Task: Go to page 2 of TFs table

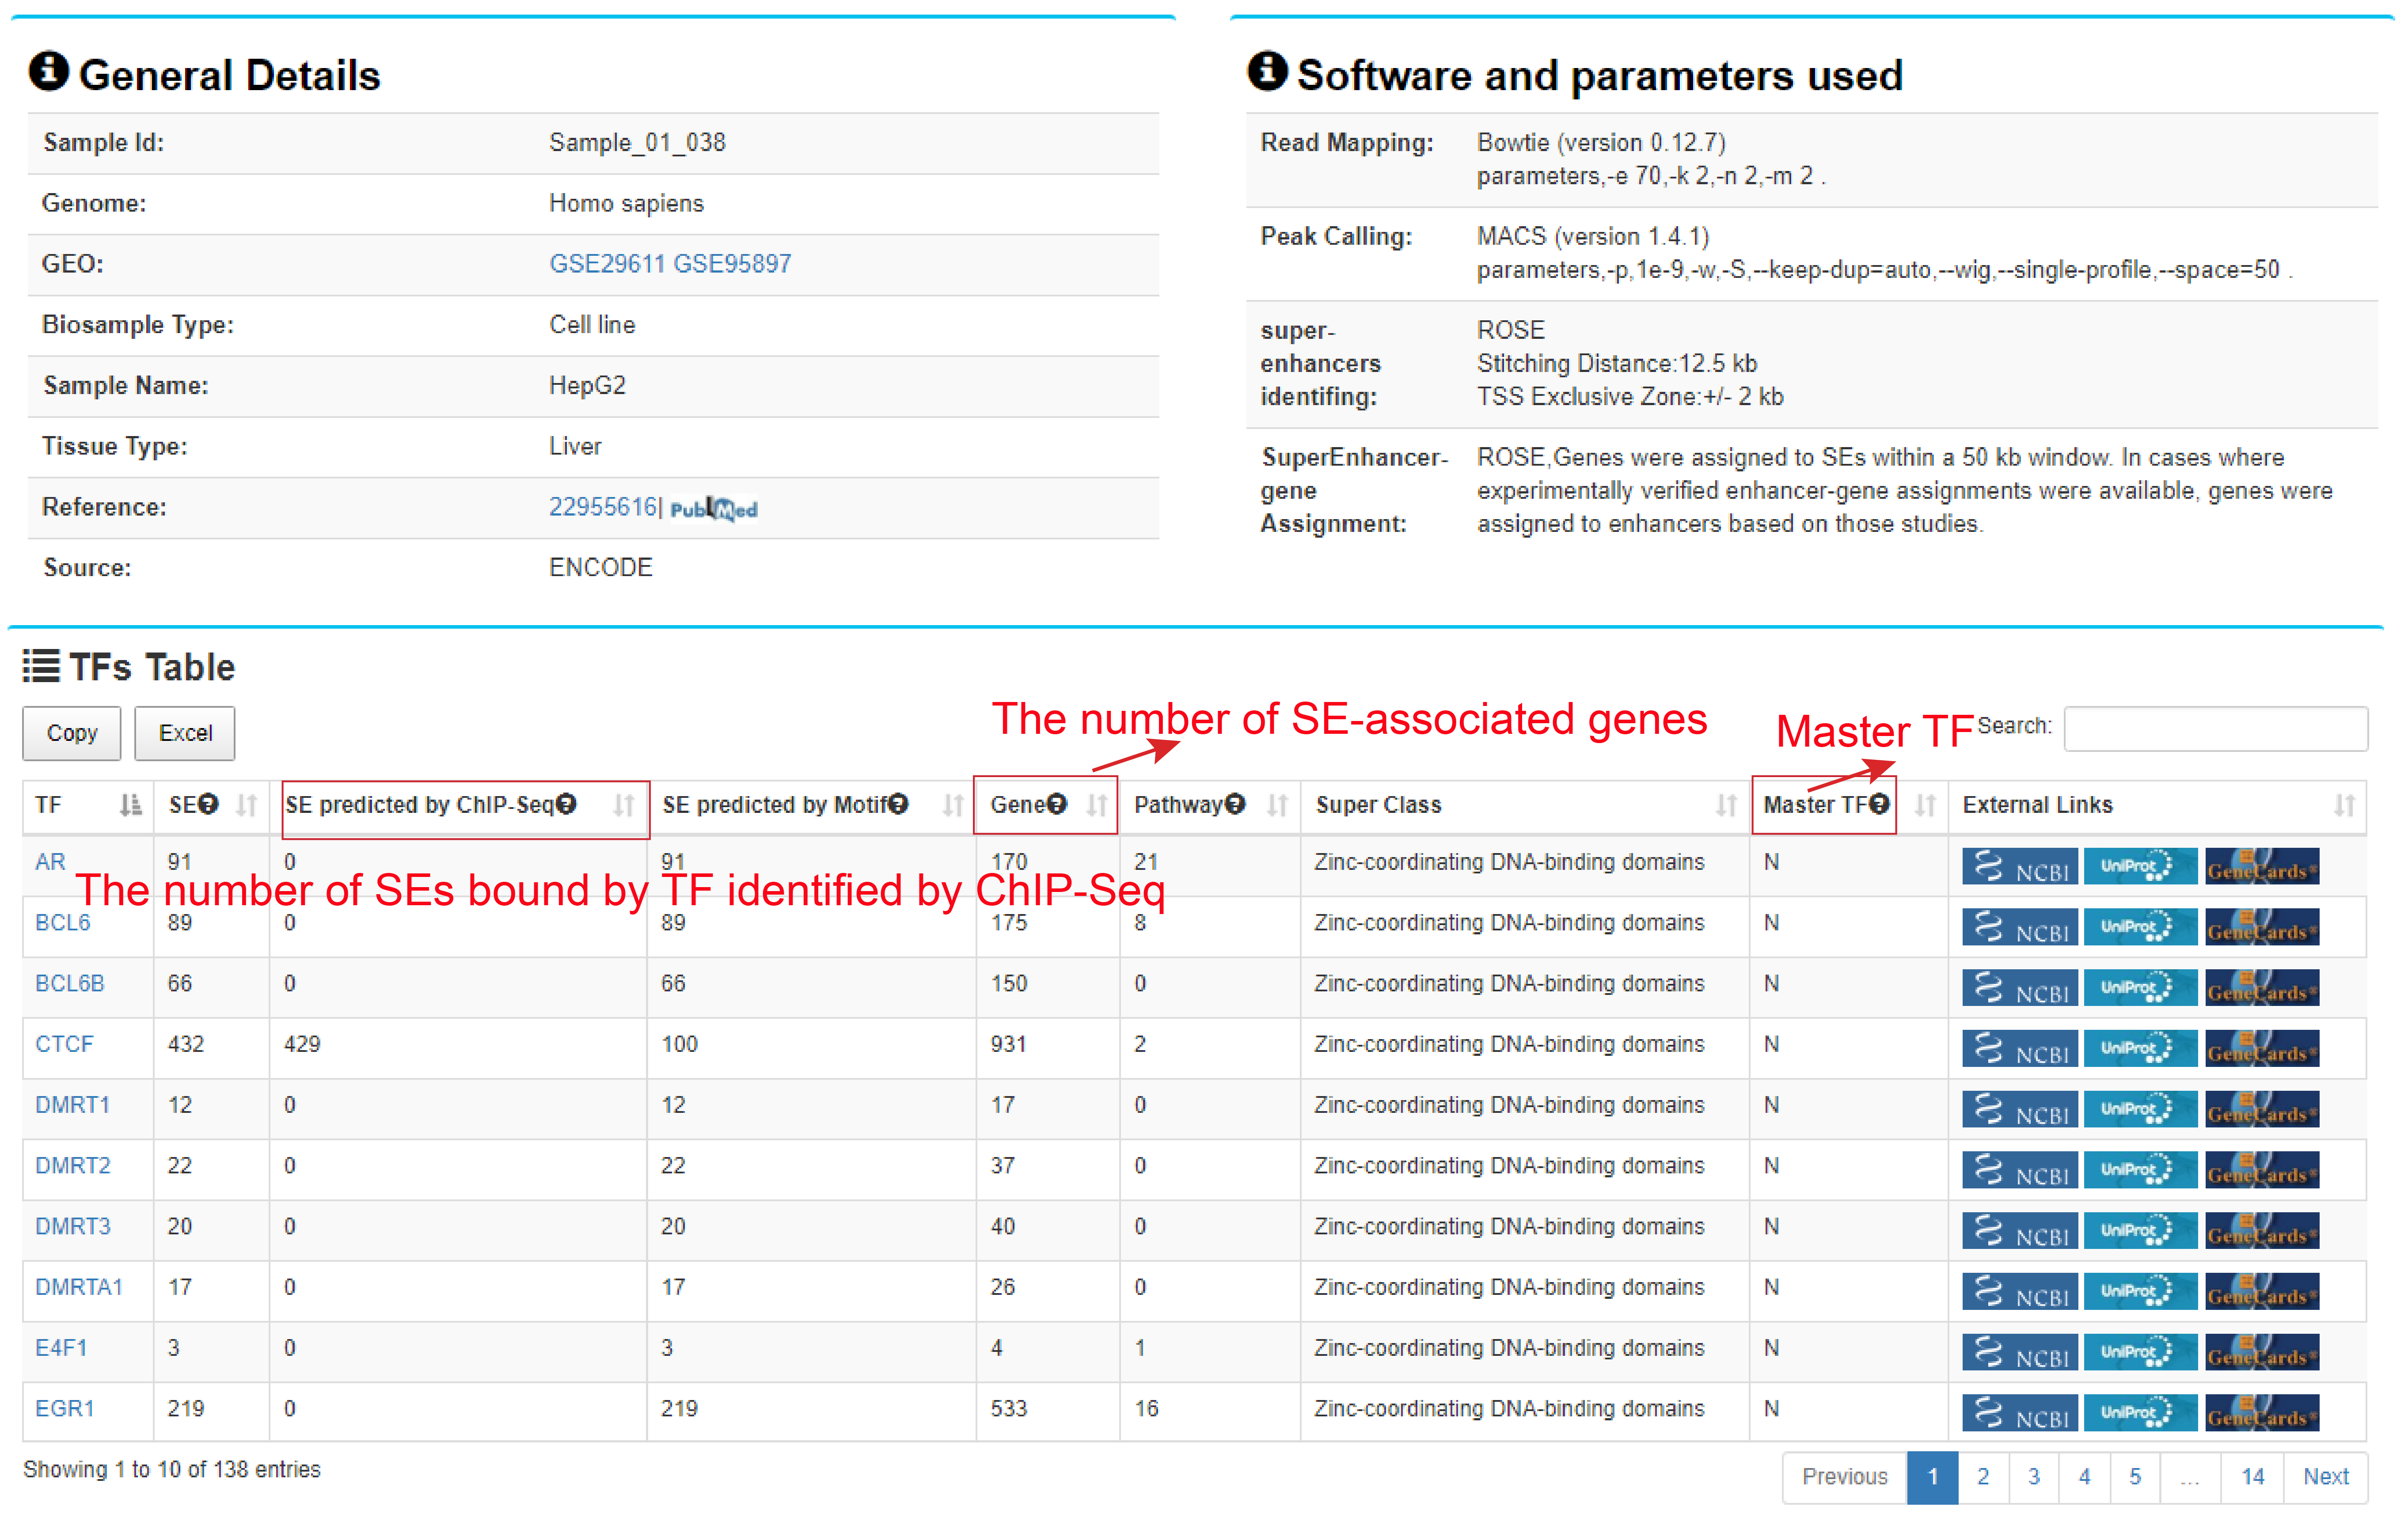Action: coord(1983,1477)
